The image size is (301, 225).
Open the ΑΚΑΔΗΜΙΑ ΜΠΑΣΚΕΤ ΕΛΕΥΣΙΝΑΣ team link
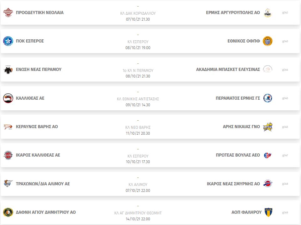228,70
